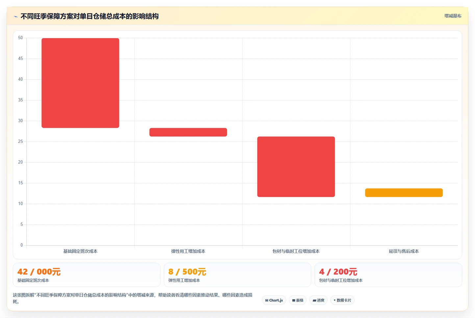Click the 增减瀑布 tag in header

click(x=453, y=16)
